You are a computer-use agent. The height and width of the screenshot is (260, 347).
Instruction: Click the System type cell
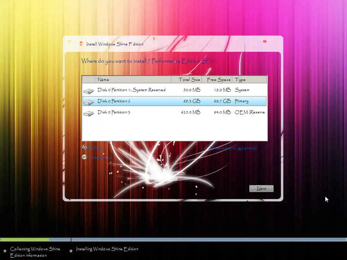point(242,90)
